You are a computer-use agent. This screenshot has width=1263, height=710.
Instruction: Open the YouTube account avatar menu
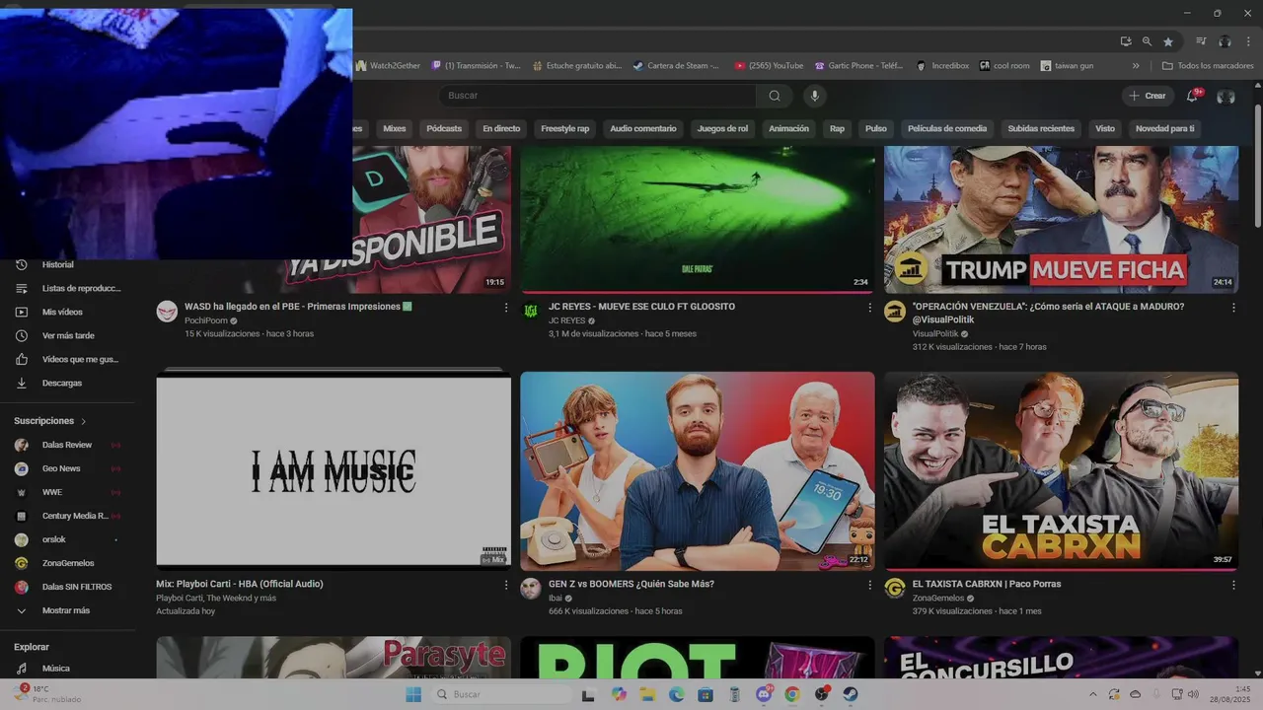(1226, 96)
